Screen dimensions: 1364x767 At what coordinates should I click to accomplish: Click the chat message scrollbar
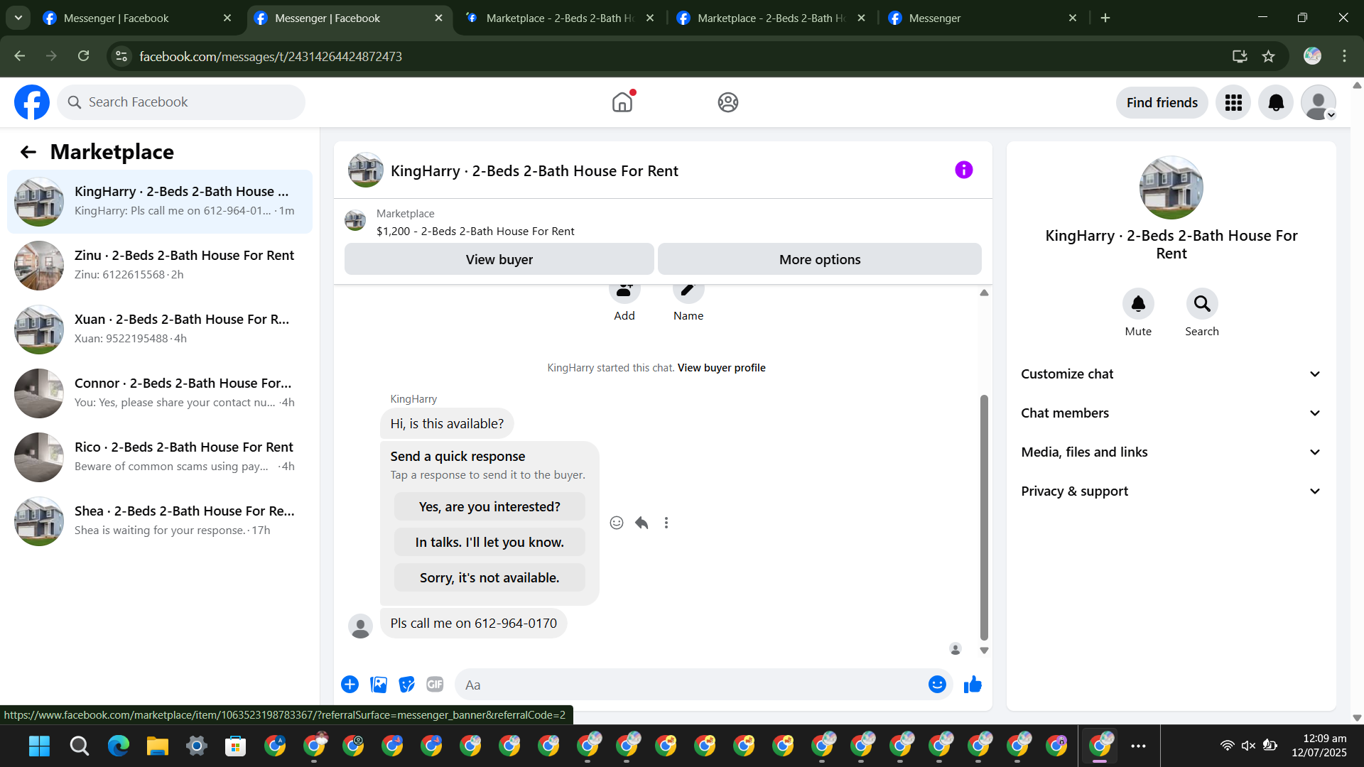[984, 517]
